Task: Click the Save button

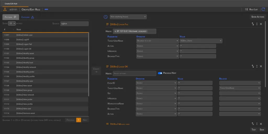Action: [262, 130]
